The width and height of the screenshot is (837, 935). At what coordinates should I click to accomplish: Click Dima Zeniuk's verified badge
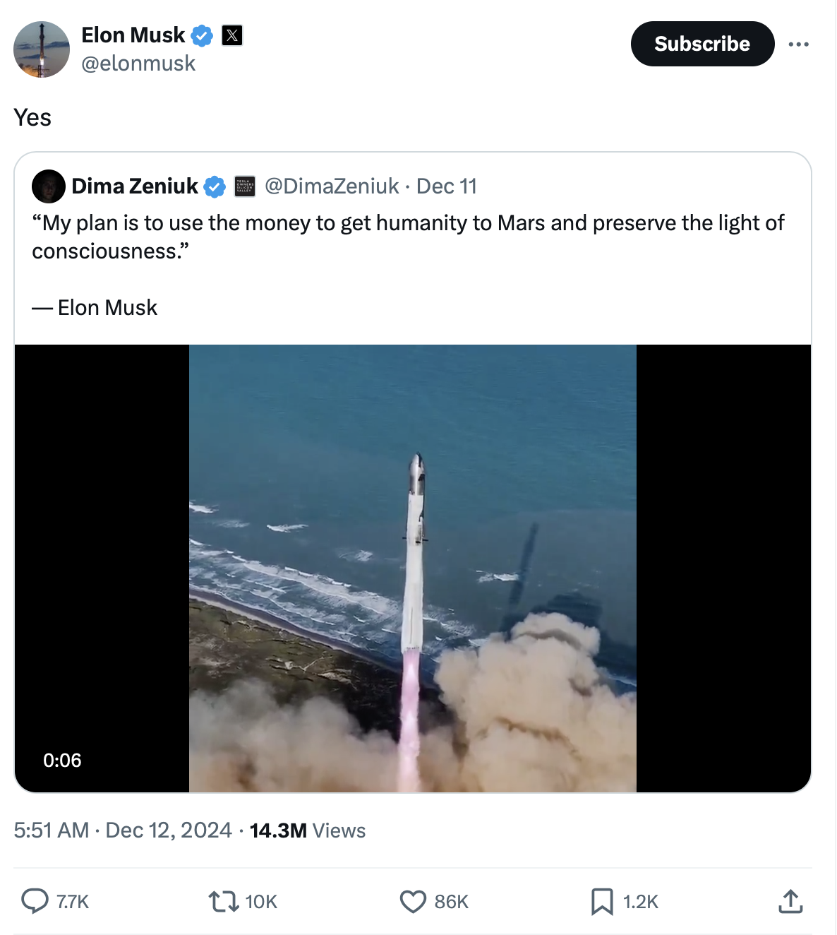[215, 186]
